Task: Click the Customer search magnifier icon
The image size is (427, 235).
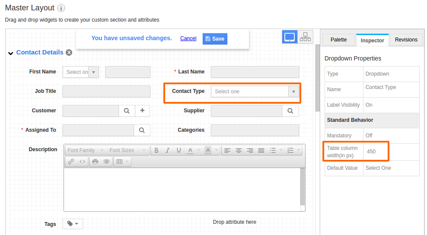Action: click(x=127, y=111)
